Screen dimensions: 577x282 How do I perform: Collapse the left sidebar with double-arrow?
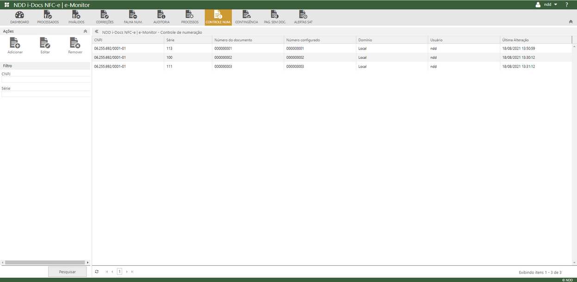click(x=96, y=31)
